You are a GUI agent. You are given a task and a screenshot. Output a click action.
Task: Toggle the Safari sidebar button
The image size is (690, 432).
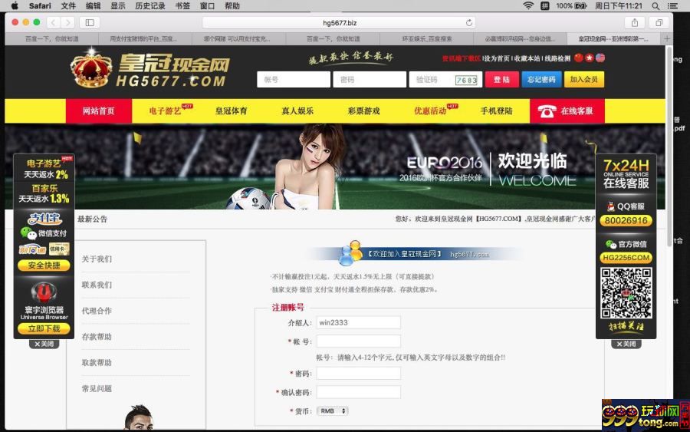pos(90,22)
